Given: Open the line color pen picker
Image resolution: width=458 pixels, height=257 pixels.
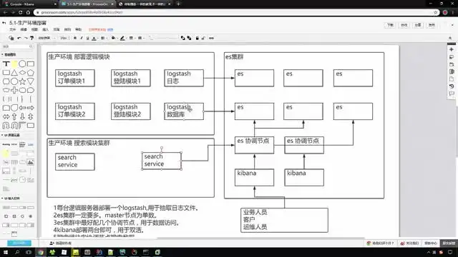Looking at the screenshot, I should [123, 38].
